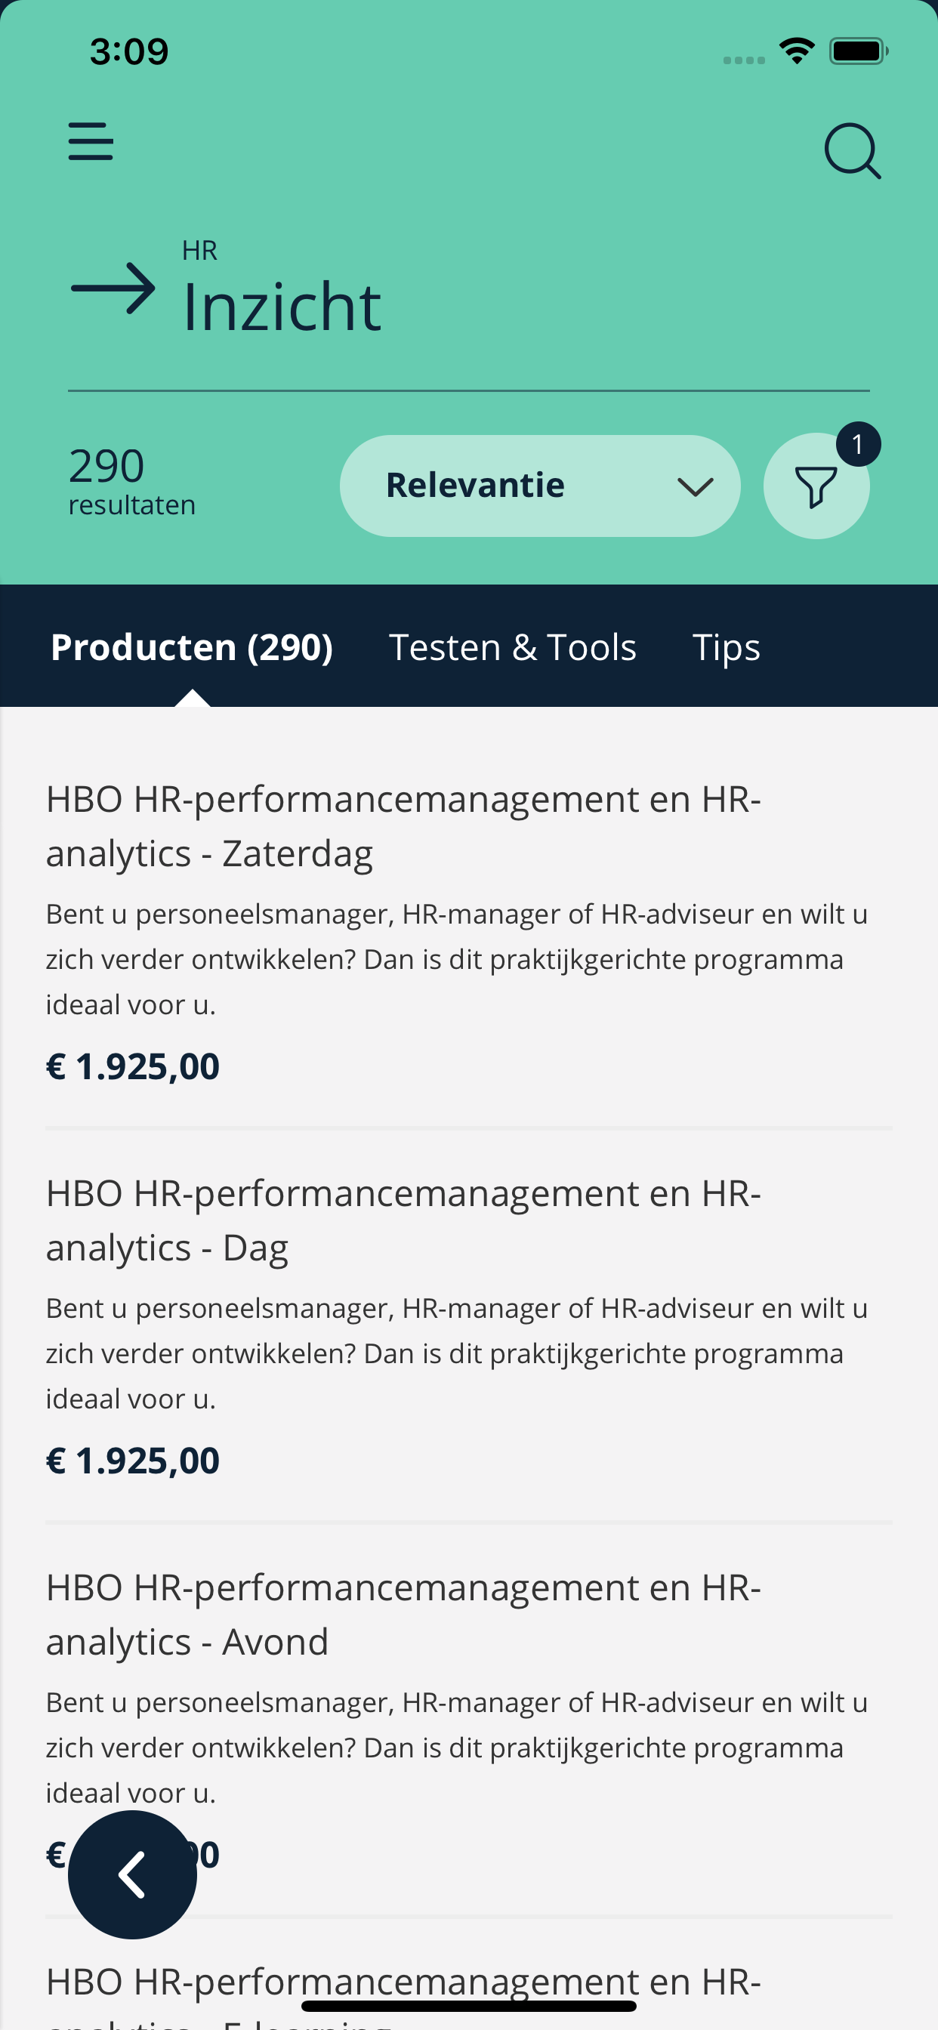The height and width of the screenshot is (2030, 938).
Task: Switch to the Producten (290) tab
Action: [x=192, y=647]
